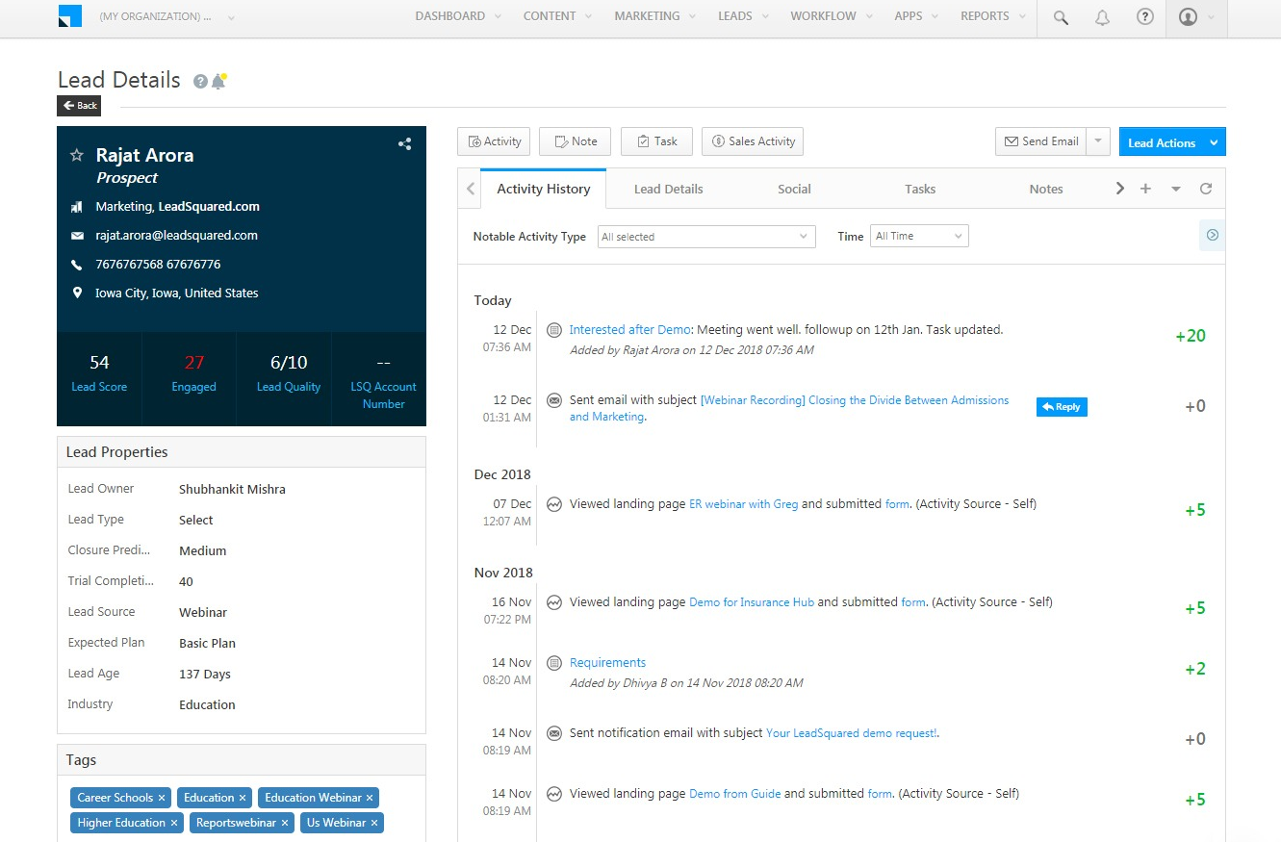This screenshot has width=1281, height=842.
Task: Click the help icon next to Lead Details title
Action: pyautogui.click(x=200, y=82)
